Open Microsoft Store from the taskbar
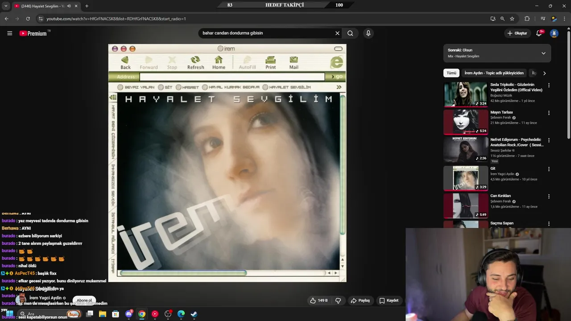The height and width of the screenshot is (321, 571). [116, 314]
